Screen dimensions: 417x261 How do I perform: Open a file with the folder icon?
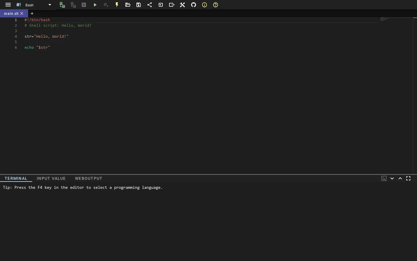coord(128,5)
